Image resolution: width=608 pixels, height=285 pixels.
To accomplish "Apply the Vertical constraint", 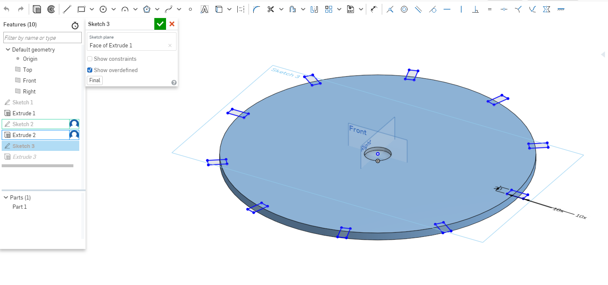I will coord(461,9).
